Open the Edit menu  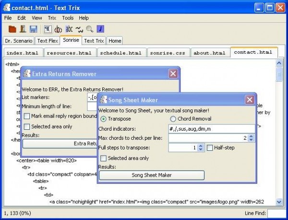22,18
